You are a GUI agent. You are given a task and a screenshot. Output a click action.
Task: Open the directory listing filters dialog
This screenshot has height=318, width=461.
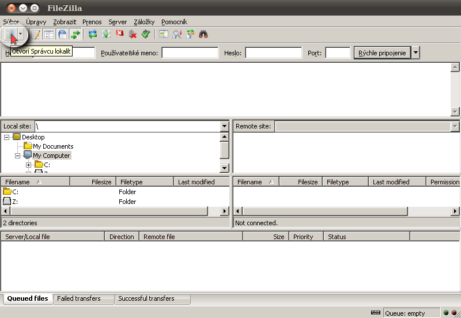(164, 35)
